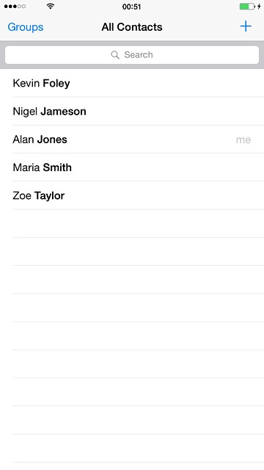This screenshot has width=264, height=470.
Task: Tap the 00:51 clock in status bar
Action: (132, 7)
